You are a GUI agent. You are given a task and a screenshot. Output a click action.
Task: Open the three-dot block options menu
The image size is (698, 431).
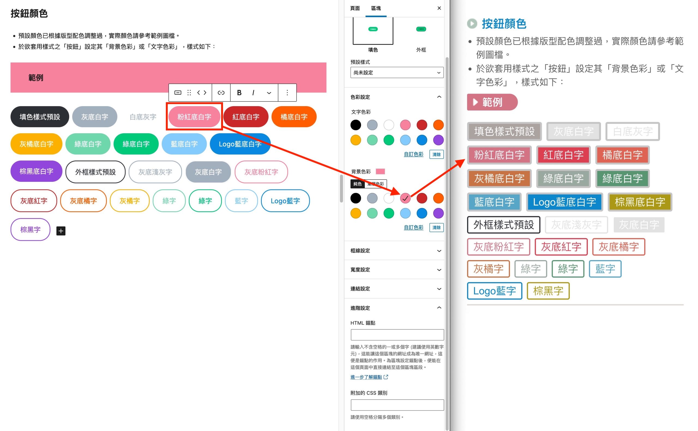pos(287,93)
